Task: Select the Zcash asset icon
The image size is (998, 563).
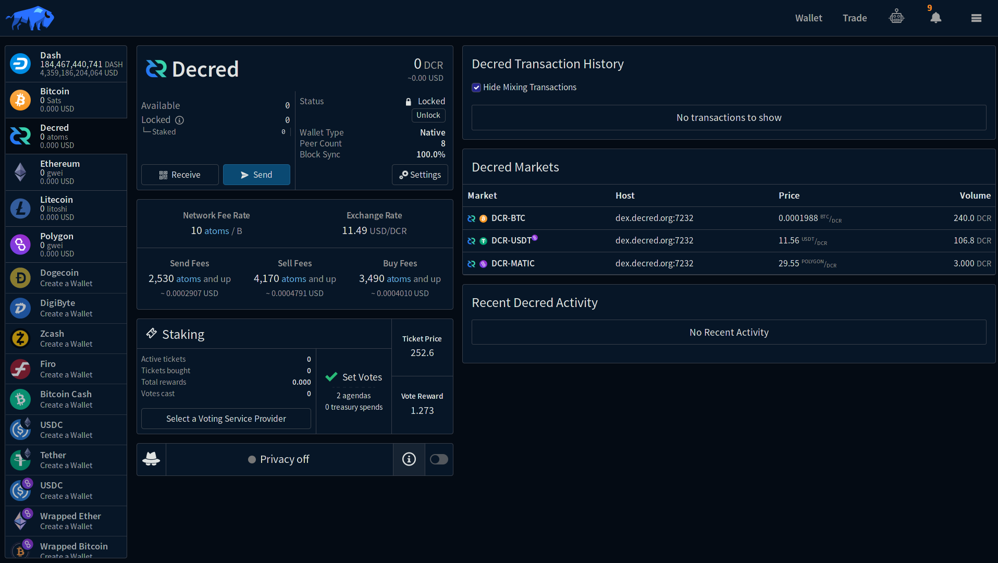Action: click(20, 338)
